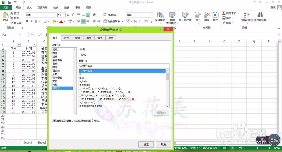The height and width of the screenshot is (152, 282).
Task: Select the Format Painter brush
Action: point(12,23)
